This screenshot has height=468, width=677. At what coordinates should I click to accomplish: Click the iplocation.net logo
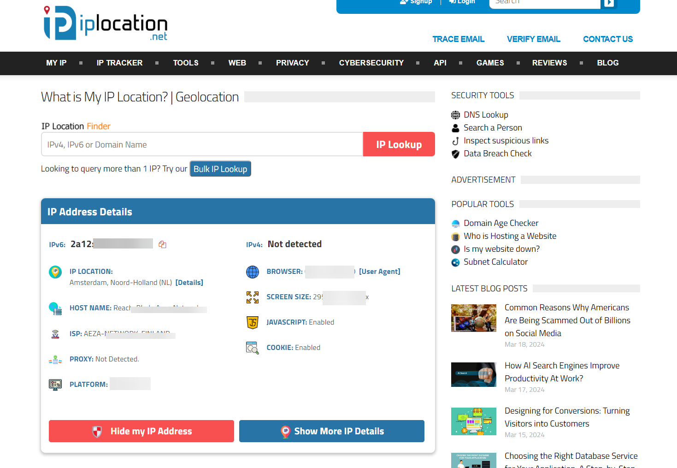(106, 24)
